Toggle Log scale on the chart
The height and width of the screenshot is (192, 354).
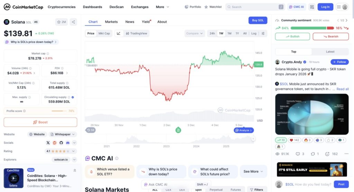(254, 33)
